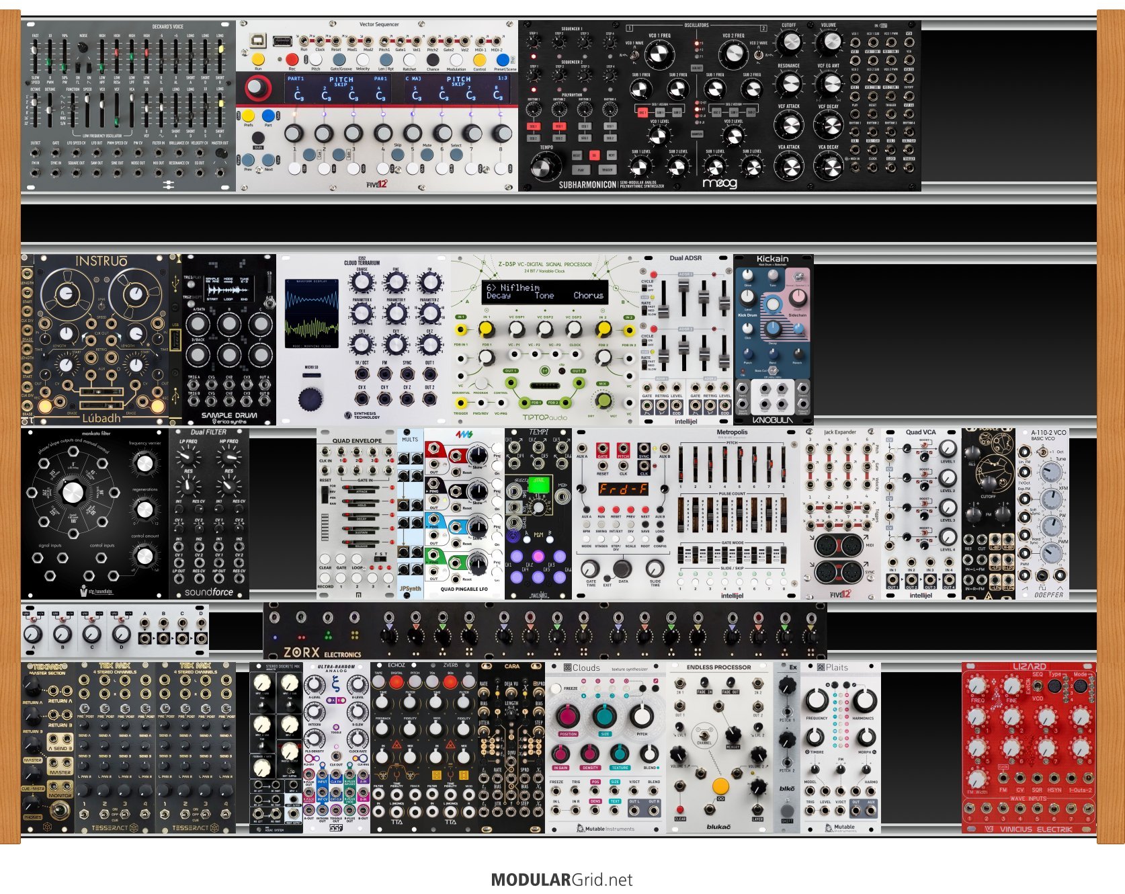Click the red EG button on Subharmonicon

594,155
